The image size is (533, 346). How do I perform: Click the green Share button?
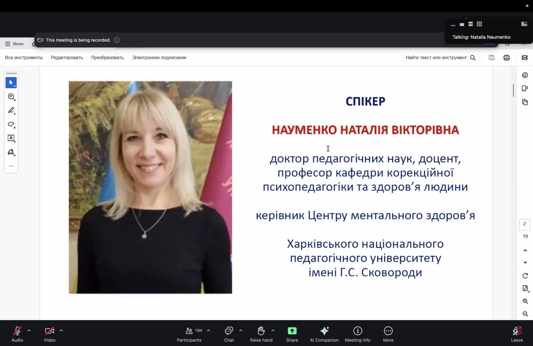(292, 334)
